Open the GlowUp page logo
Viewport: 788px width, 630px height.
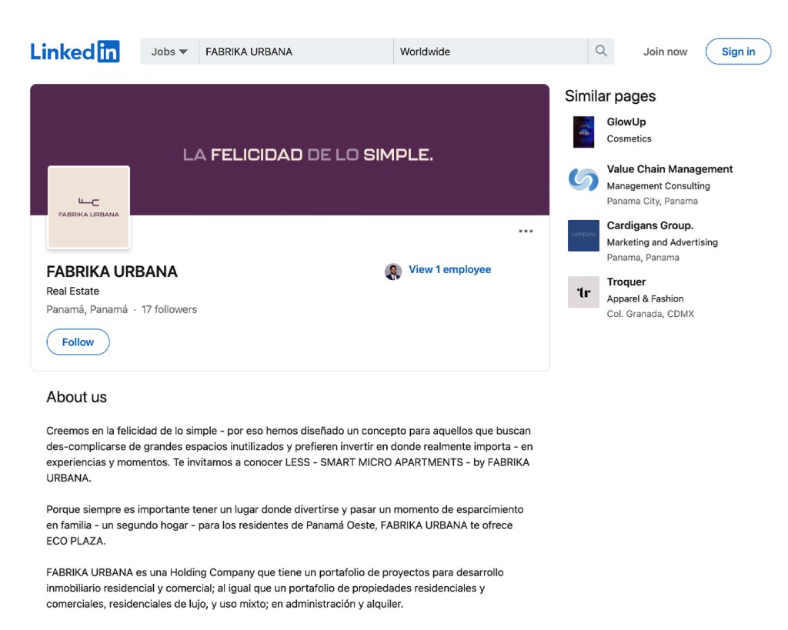(583, 132)
